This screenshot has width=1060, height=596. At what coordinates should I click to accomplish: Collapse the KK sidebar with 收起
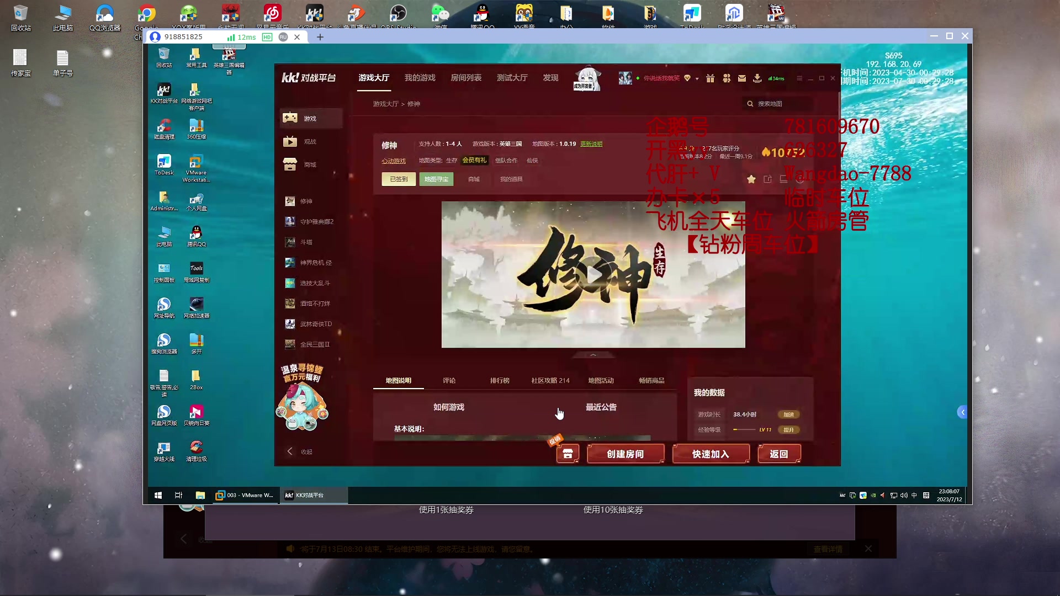pyautogui.click(x=300, y=451)
